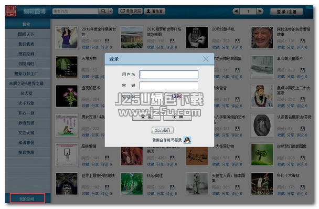Open 文艺大观 category
This screenshot has height=209, width=319.
pos(28,133)
